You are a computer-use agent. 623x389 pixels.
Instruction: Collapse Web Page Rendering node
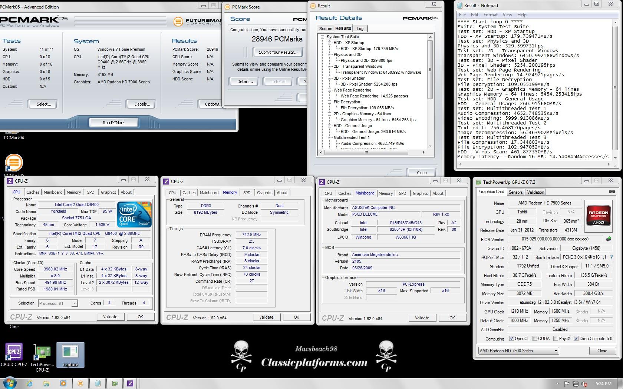[329, 90]
